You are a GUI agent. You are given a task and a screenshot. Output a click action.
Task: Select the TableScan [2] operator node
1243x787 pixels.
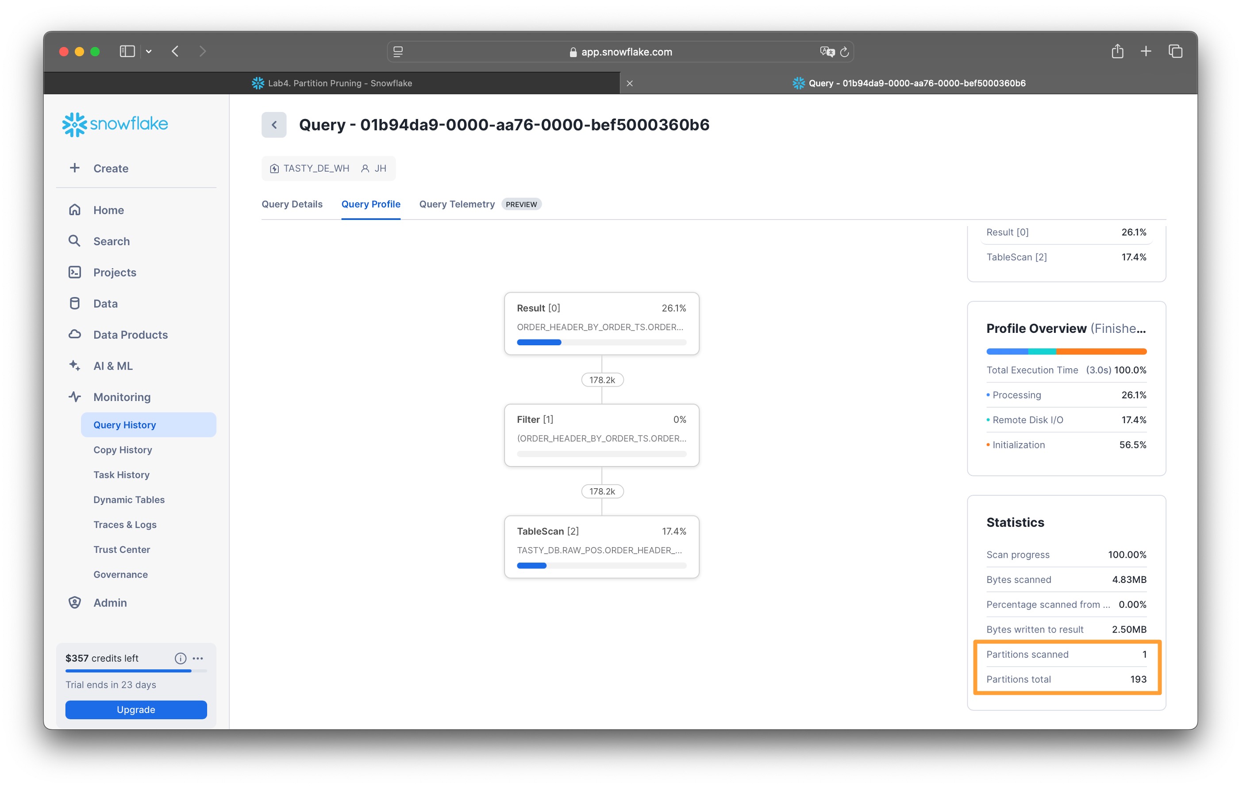click(x=601, y=546)
